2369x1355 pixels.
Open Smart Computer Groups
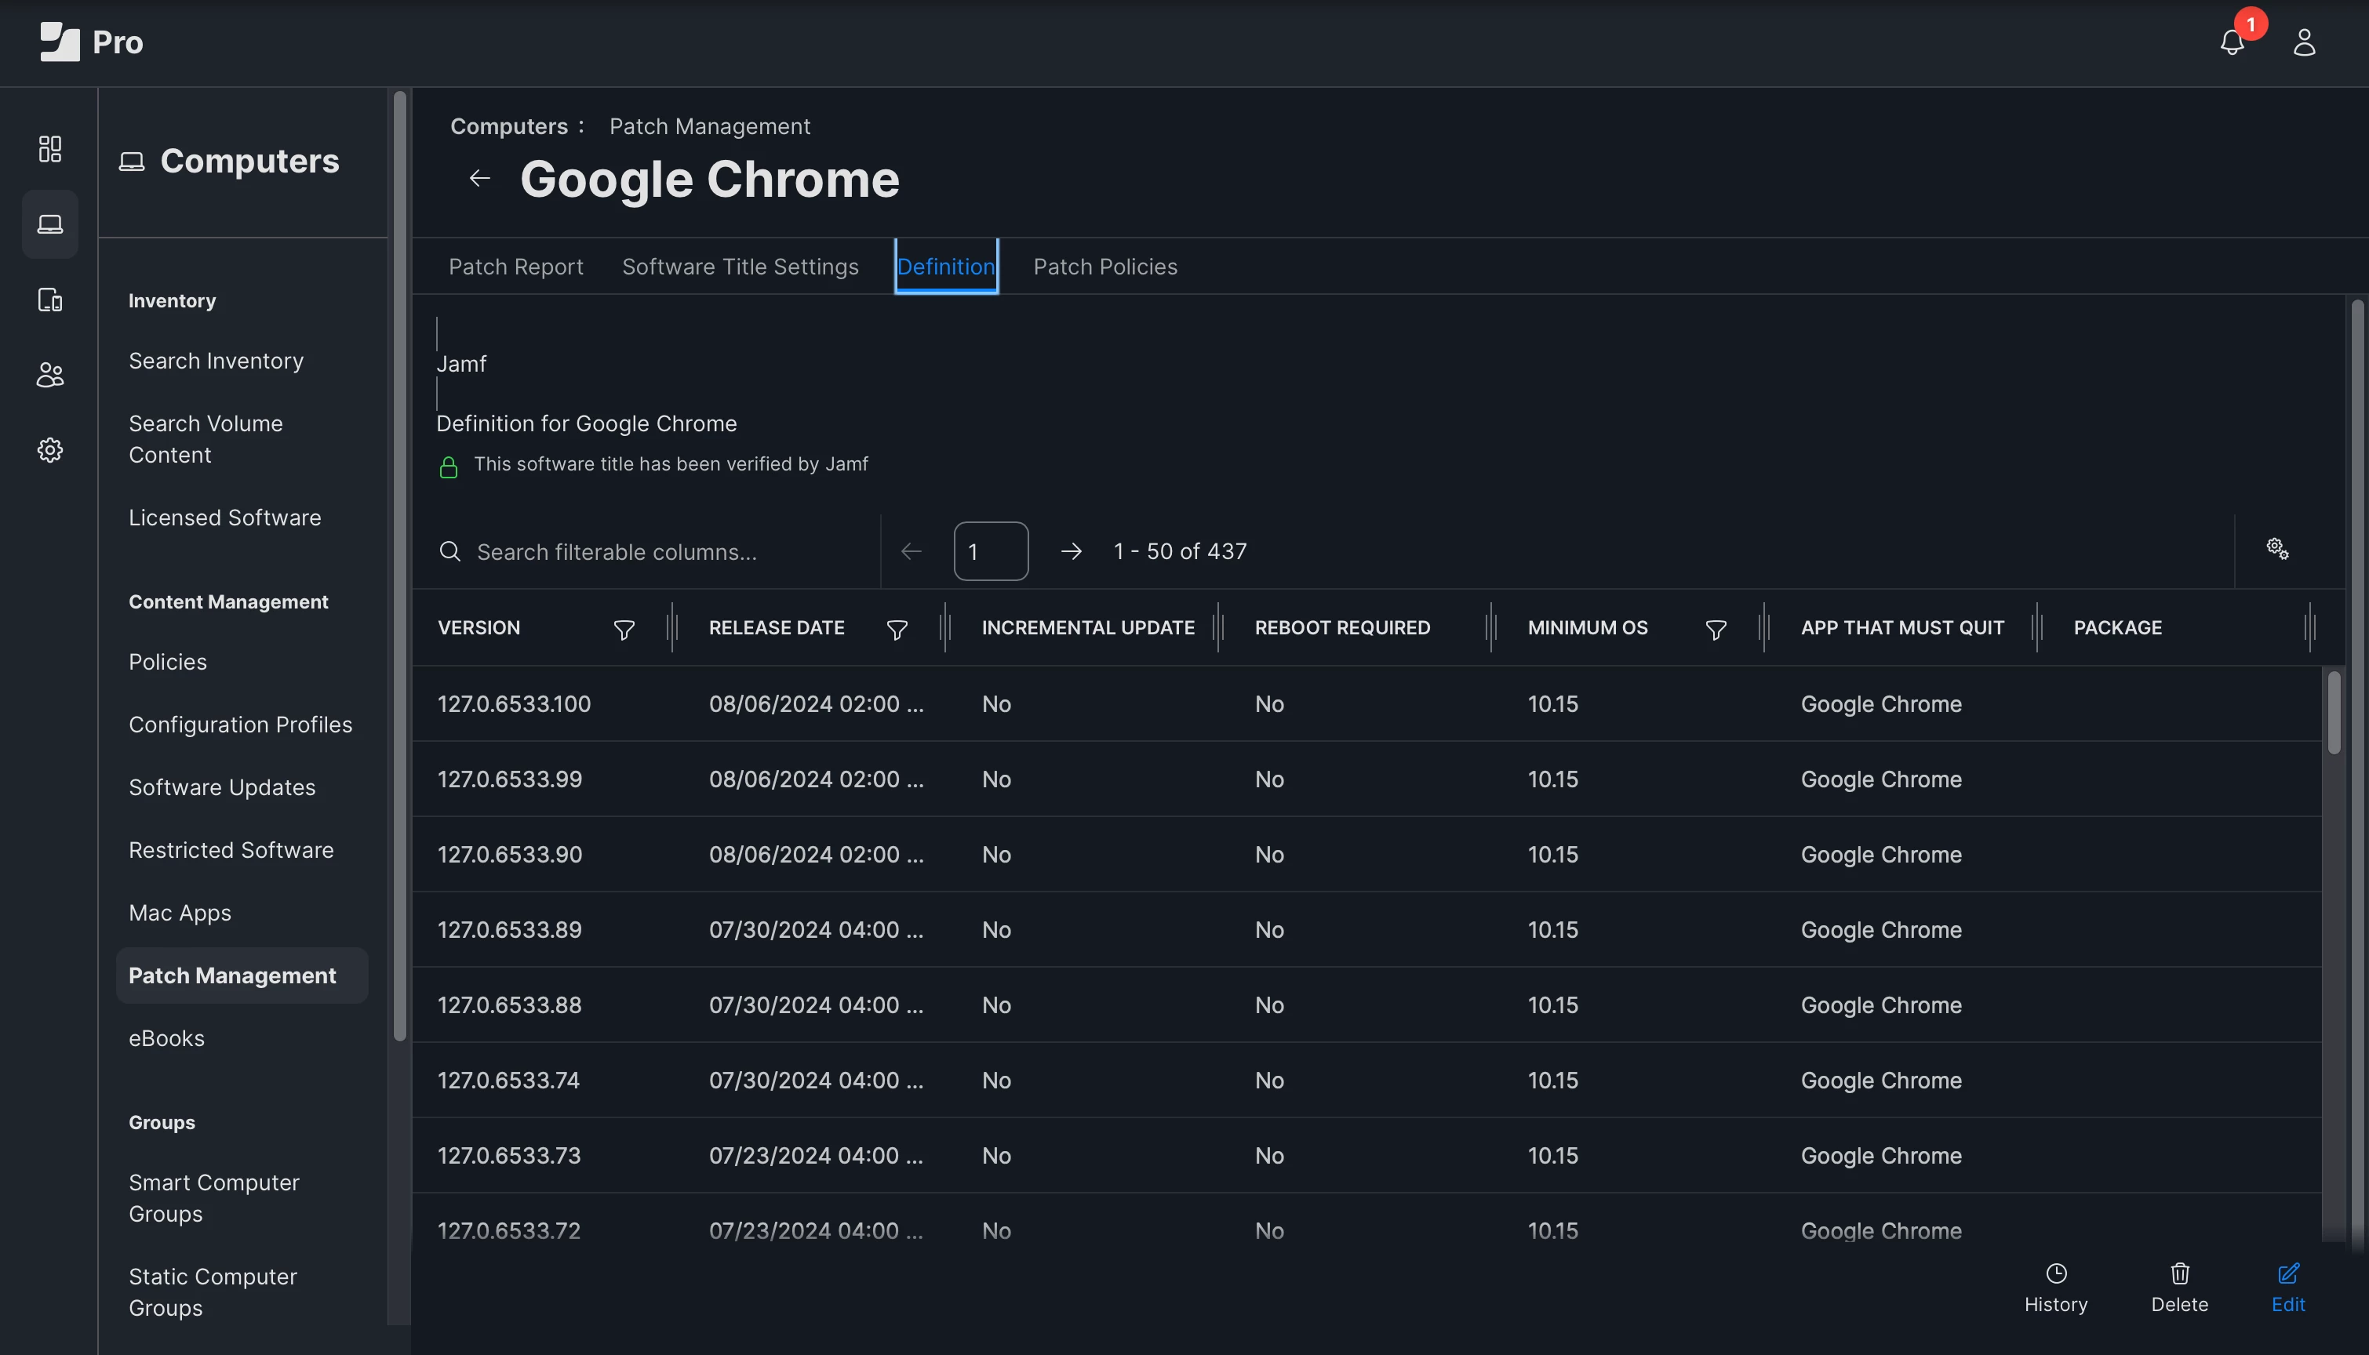214,1199
